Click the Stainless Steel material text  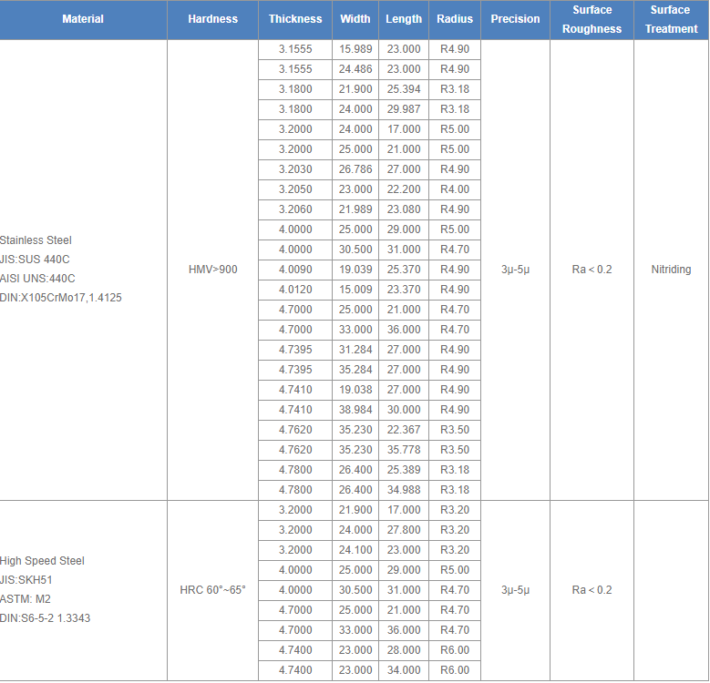(x=36, y=240)
